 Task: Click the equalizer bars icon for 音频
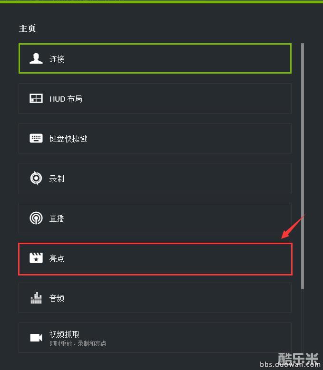[x=36, y=298]
